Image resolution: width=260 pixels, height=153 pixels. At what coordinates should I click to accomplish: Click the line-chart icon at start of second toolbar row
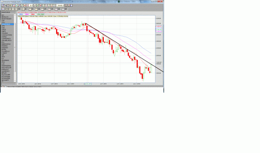(3, 9)
